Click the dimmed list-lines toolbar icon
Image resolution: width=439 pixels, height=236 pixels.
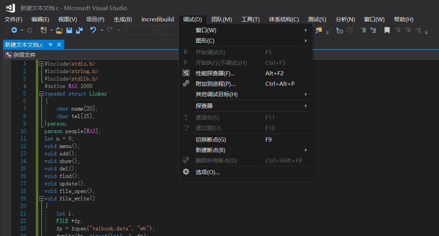point(350,30)
